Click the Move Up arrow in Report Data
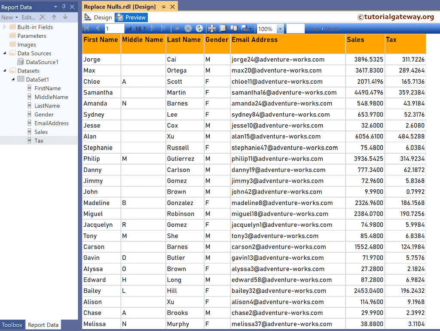This screenshot has height=331, width=440. coord(54,17)
